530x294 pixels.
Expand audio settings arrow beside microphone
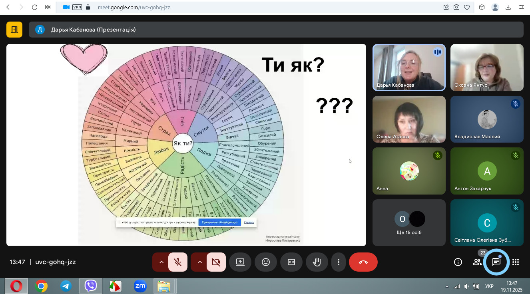point(161,262)
